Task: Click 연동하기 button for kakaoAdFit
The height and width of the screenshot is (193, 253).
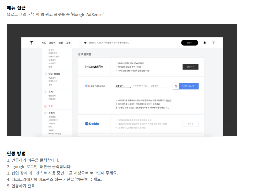Action: [190, 67]
